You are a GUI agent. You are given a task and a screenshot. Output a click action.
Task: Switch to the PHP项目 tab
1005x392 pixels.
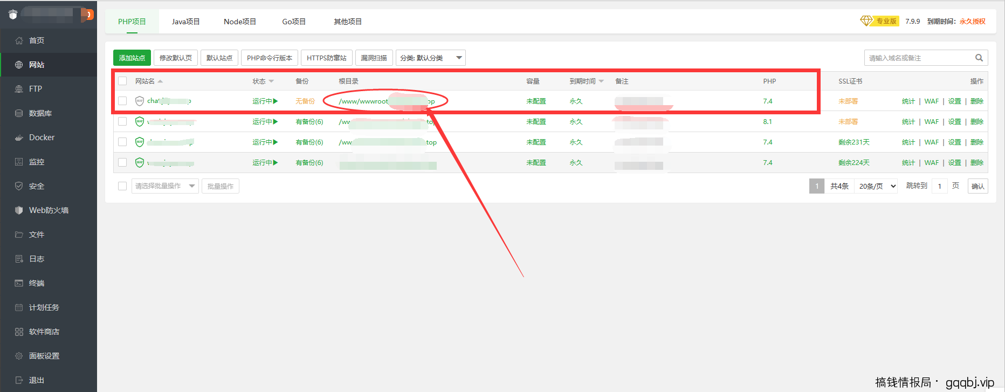(132, 22)
